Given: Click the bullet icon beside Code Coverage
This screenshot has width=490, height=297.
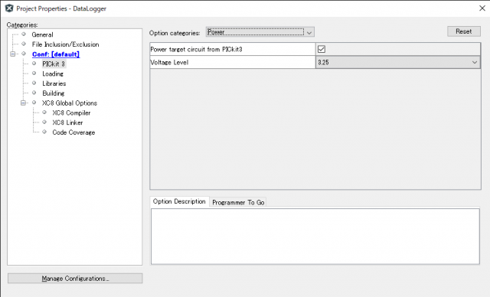Looking at the screenshot, I should (x=44, y=132).
